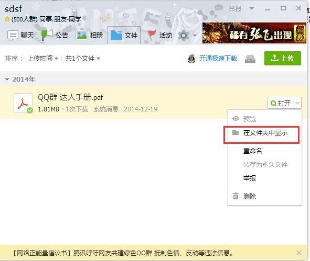The height and width of the screenshot is (261, 310).
Task: Collapse the 2014年 file group
Action: [x=7, y=80]
